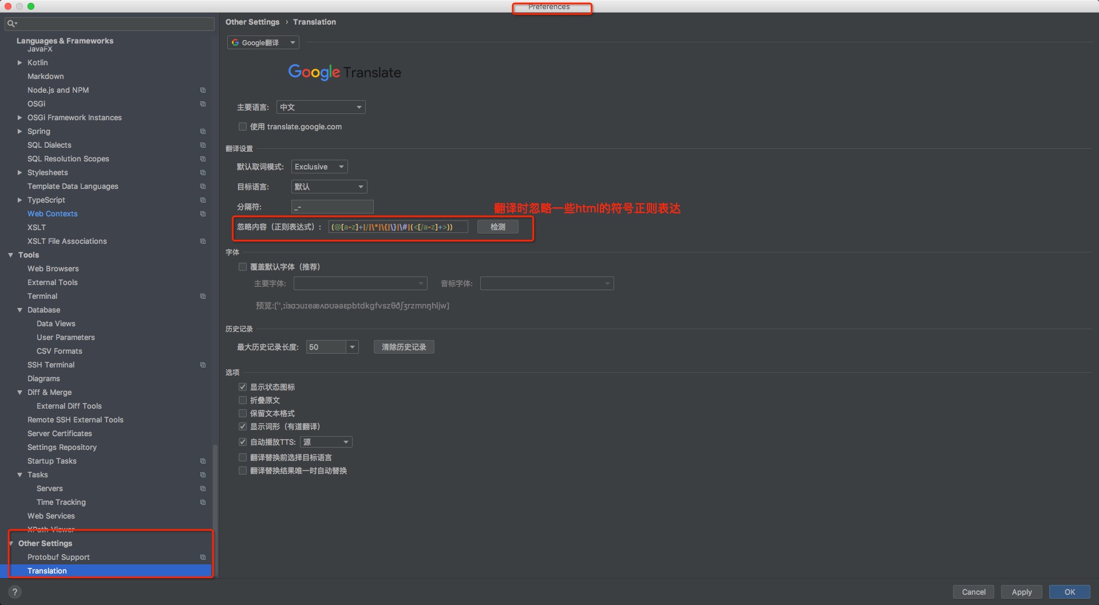Expand the Kotlin tree node
1099x605 pixels.
click(19, 63)
